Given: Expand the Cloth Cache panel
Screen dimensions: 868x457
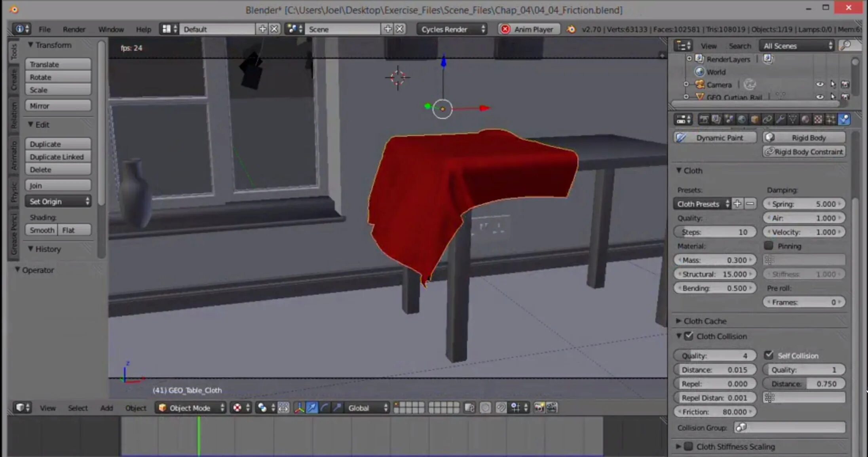Looking at the screenshot, I should tap(705, 321).
